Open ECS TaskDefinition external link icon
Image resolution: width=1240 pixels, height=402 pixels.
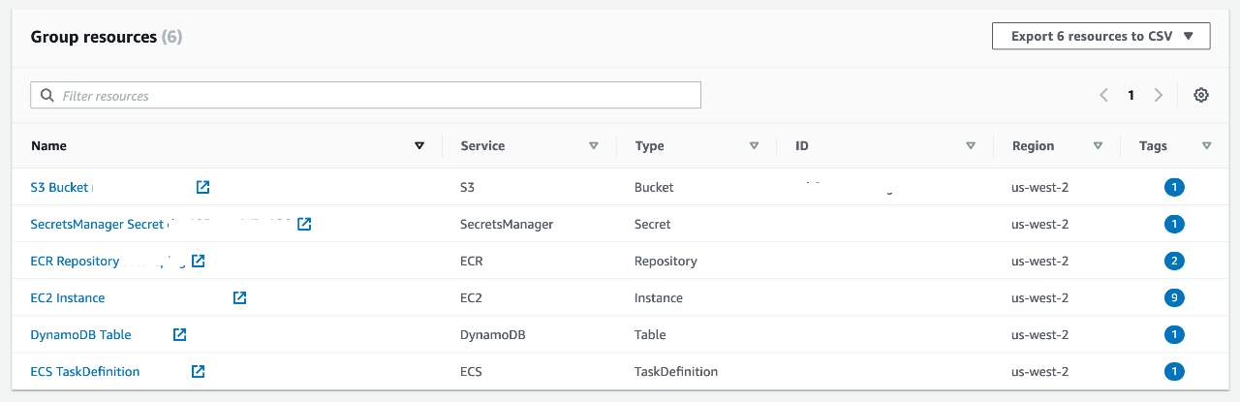pos(199,371)
